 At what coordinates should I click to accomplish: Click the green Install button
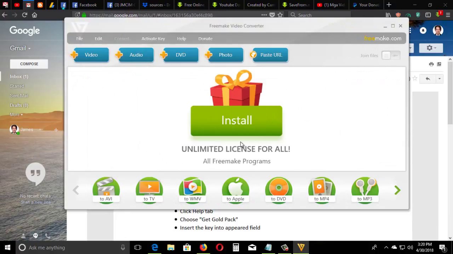point(236,121)
